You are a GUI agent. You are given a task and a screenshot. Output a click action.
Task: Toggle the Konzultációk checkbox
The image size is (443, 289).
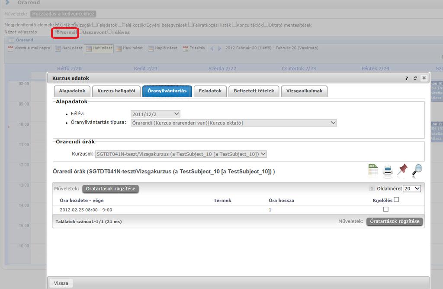(234, 24)
